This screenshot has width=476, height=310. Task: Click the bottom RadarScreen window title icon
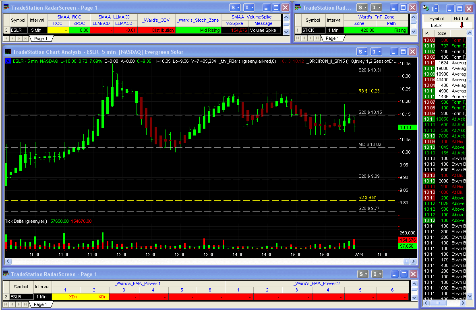[6, 274]
